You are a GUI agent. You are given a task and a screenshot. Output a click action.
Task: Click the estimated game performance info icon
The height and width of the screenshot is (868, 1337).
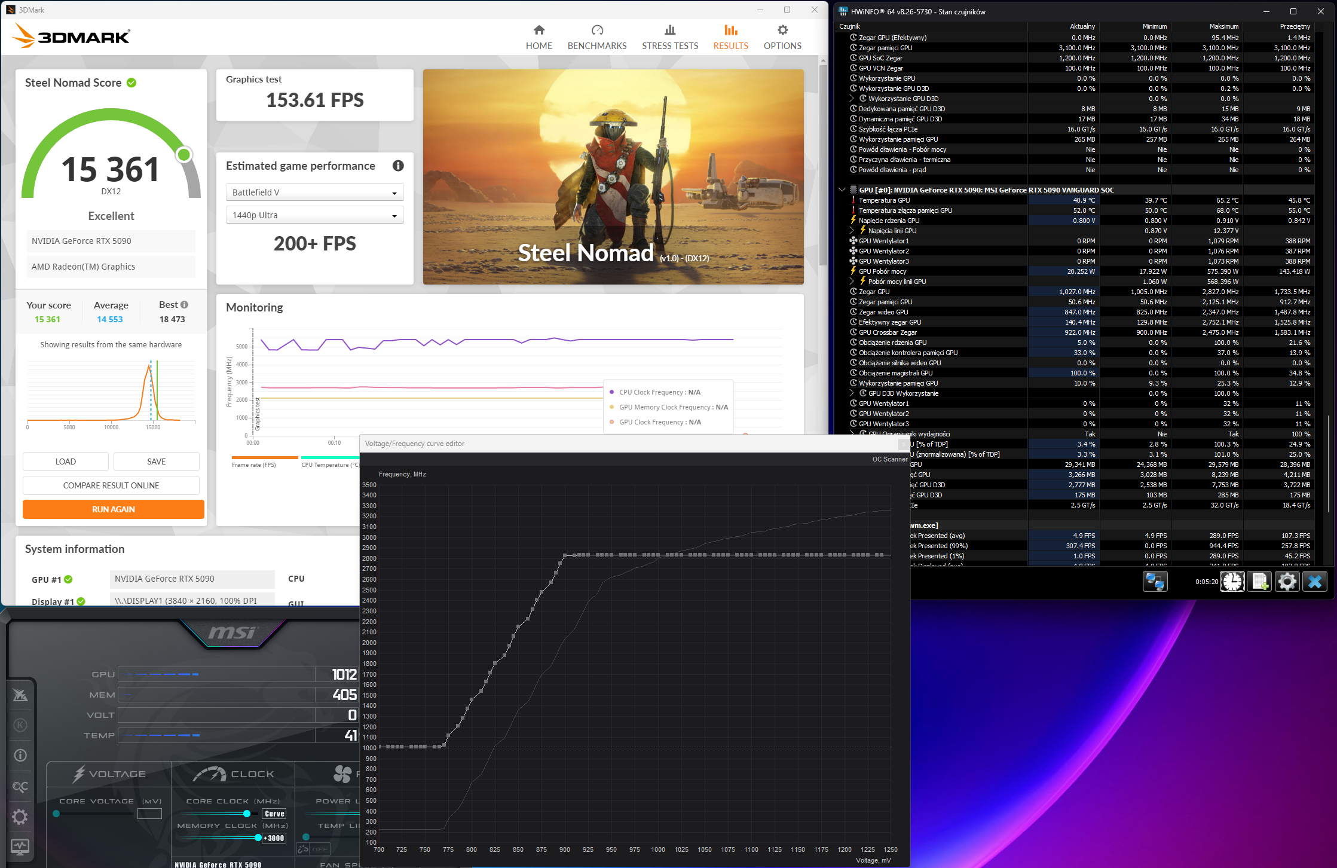pos(398,166)
